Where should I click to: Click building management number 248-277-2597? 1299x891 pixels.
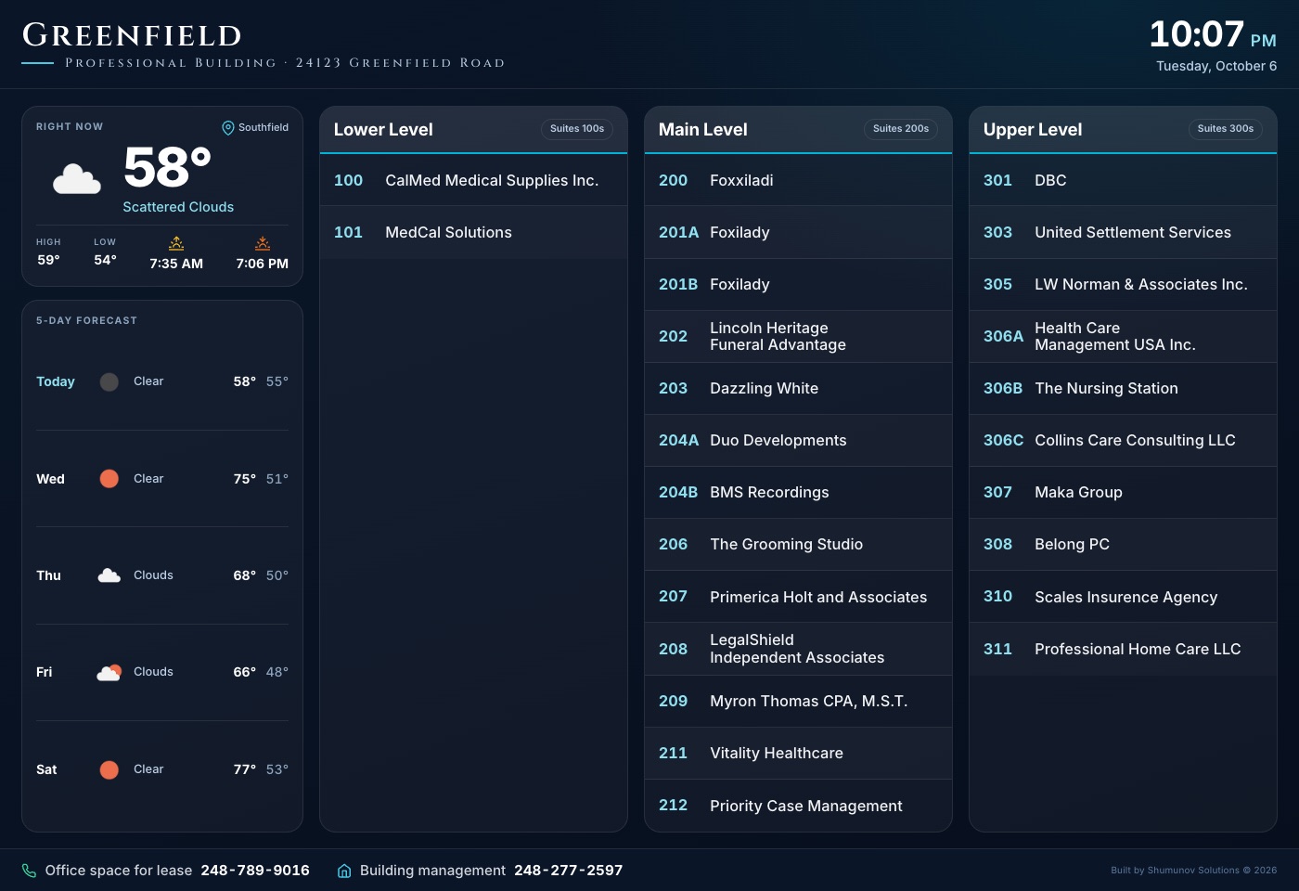[x=569, y=871]
